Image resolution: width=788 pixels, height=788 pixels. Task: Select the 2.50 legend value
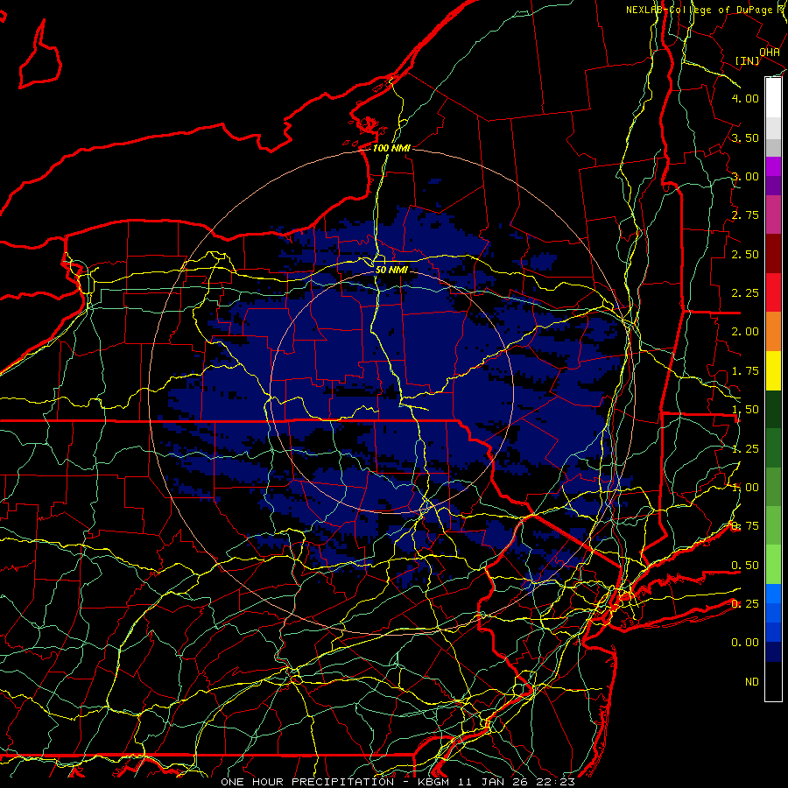(745, 254)
